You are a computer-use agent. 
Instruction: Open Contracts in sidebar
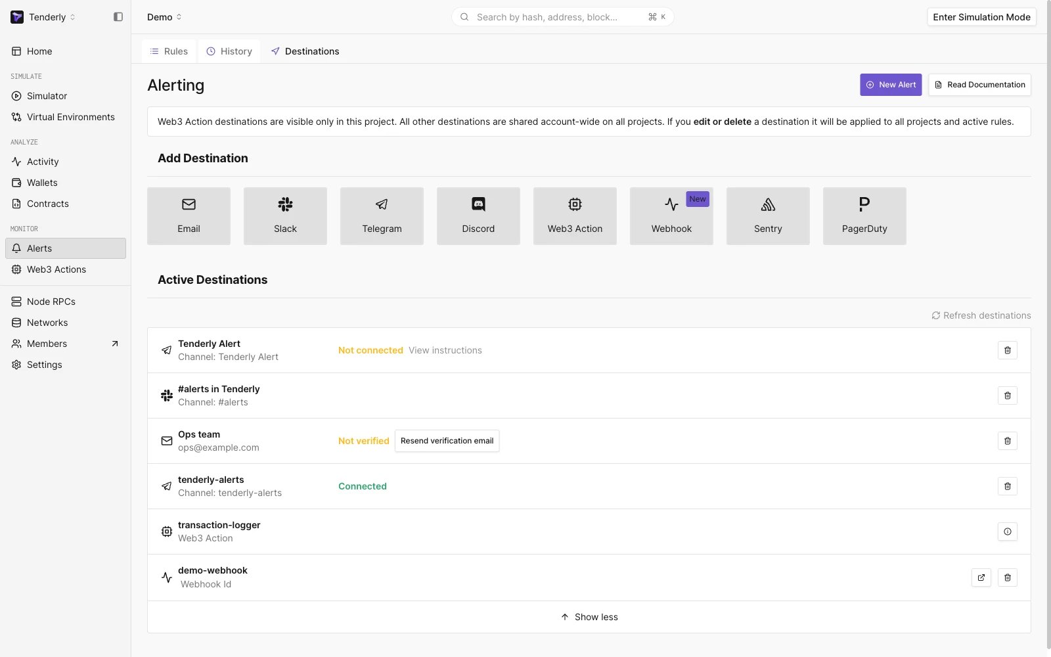click(x=66, y=204)
